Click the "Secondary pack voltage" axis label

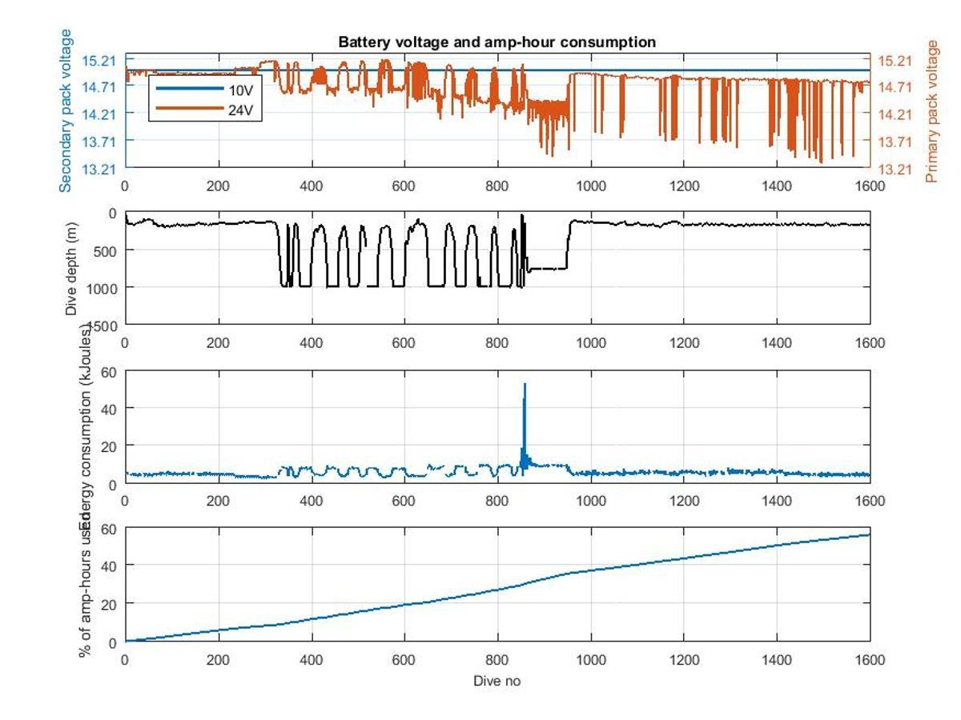(66, 110)
